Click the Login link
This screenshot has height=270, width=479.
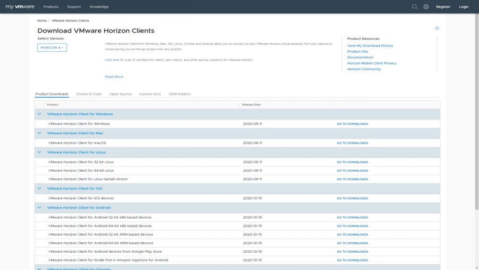point(463,7)
